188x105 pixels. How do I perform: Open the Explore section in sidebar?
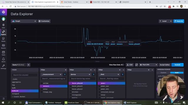click(3, 32)
